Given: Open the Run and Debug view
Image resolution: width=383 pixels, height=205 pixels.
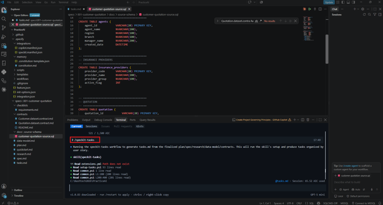Looking at the screenshot, I should (x=4, y=37).
